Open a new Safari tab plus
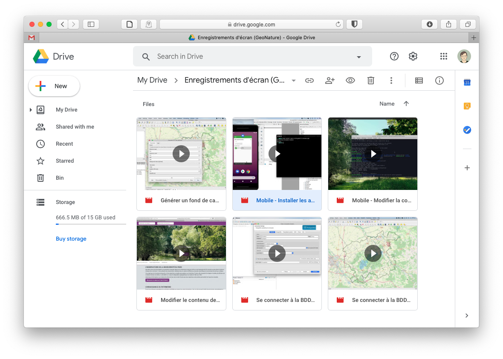This screenshot has width=503, height=359. (x=474, y=37)
